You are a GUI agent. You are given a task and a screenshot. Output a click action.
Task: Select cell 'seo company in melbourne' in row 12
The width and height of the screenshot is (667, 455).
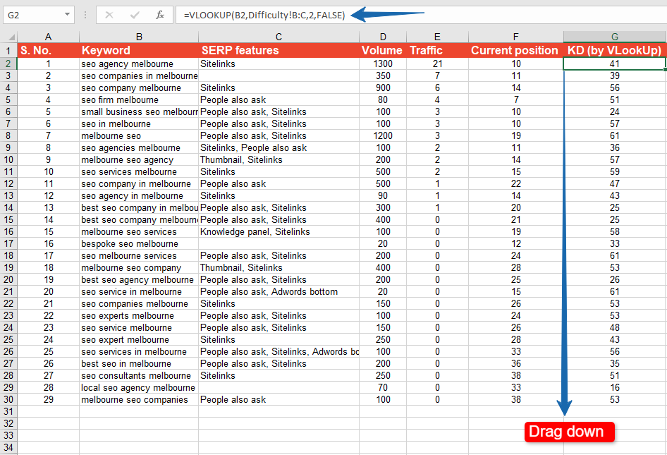click(x=139, y=184)
